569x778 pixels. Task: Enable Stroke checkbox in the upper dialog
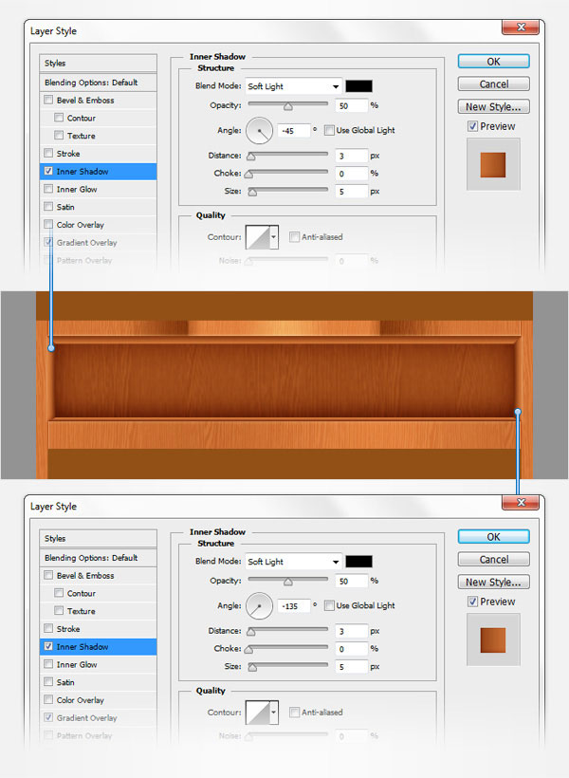pos(48,153)
